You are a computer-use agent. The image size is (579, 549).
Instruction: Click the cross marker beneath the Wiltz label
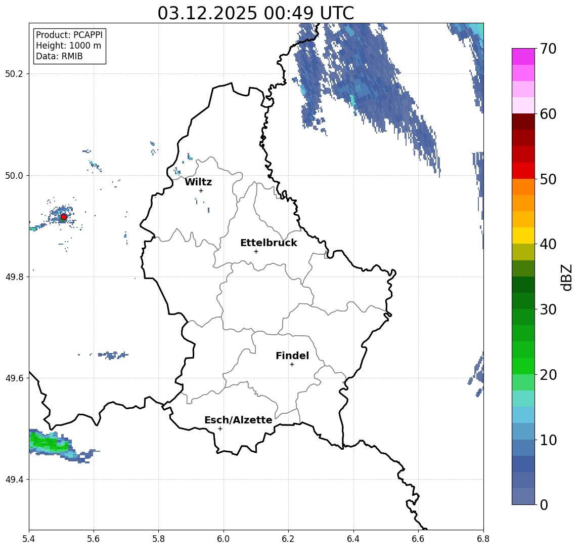click(201, 190)
